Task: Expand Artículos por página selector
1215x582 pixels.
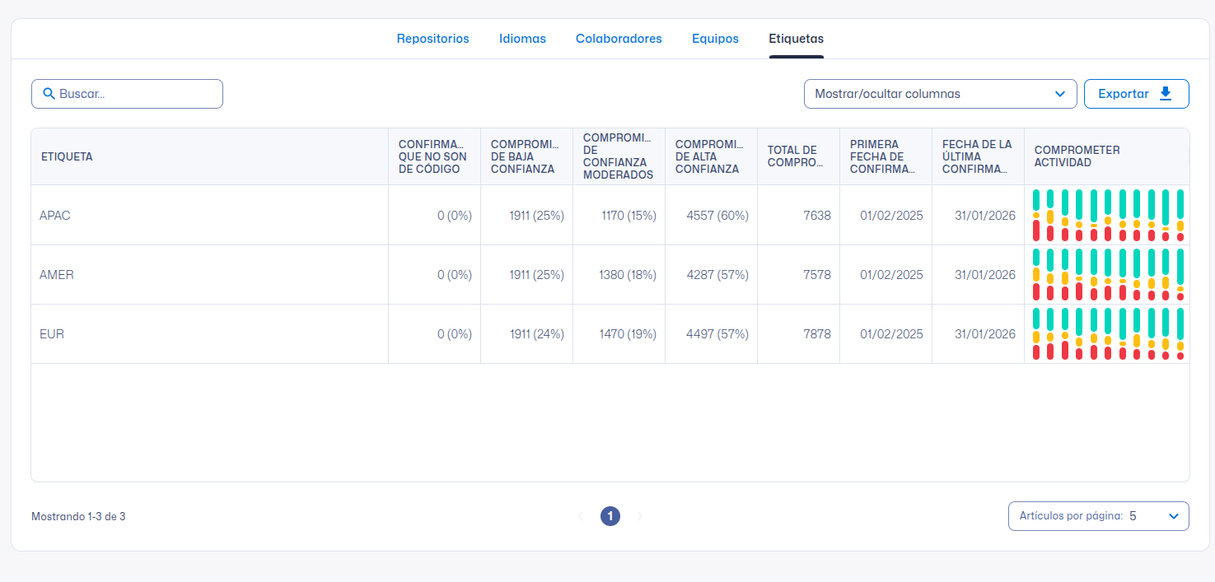Action: click(1098, 516)
